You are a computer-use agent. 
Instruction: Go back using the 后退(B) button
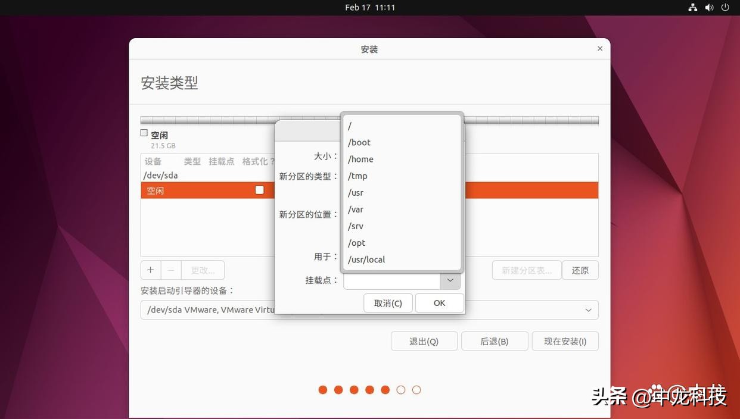point(495,340)
